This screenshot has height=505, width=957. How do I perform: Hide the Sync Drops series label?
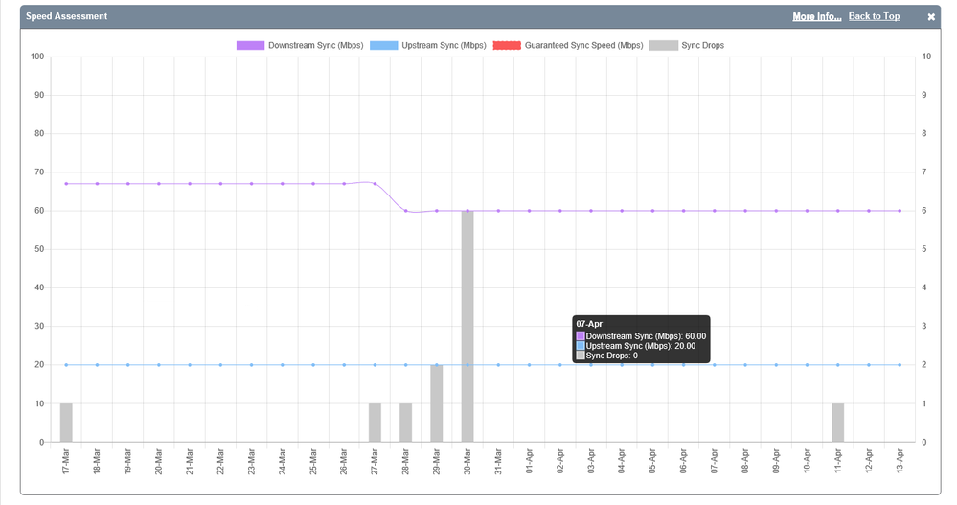(702, 45)
